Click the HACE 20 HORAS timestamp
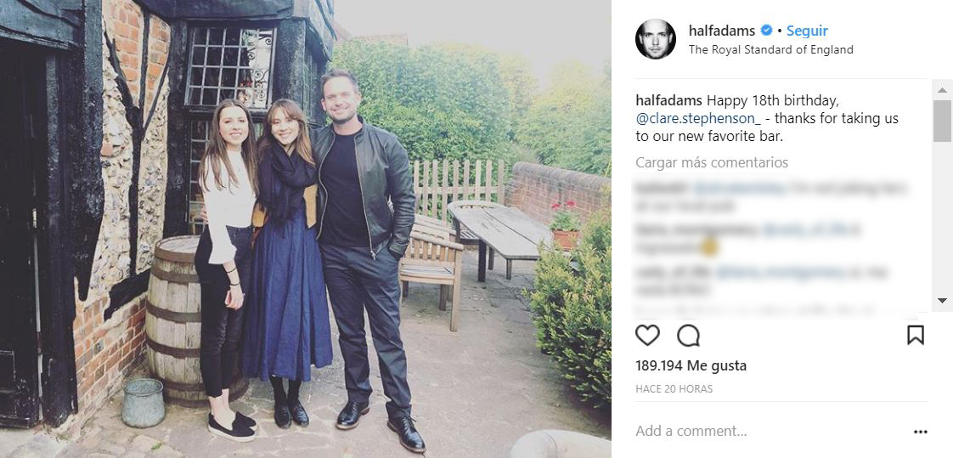 point(674,389)
